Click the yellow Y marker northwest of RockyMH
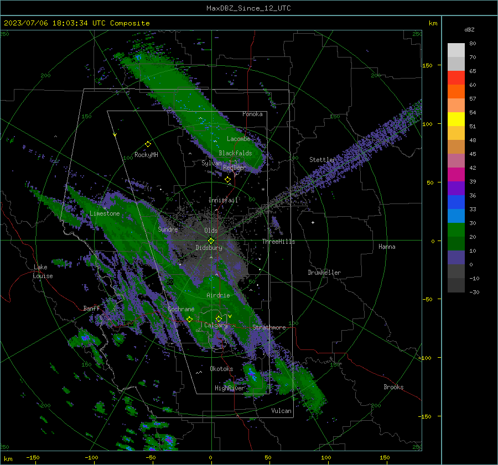This screenshot has width=498, height=465. (x=115, y=135)
